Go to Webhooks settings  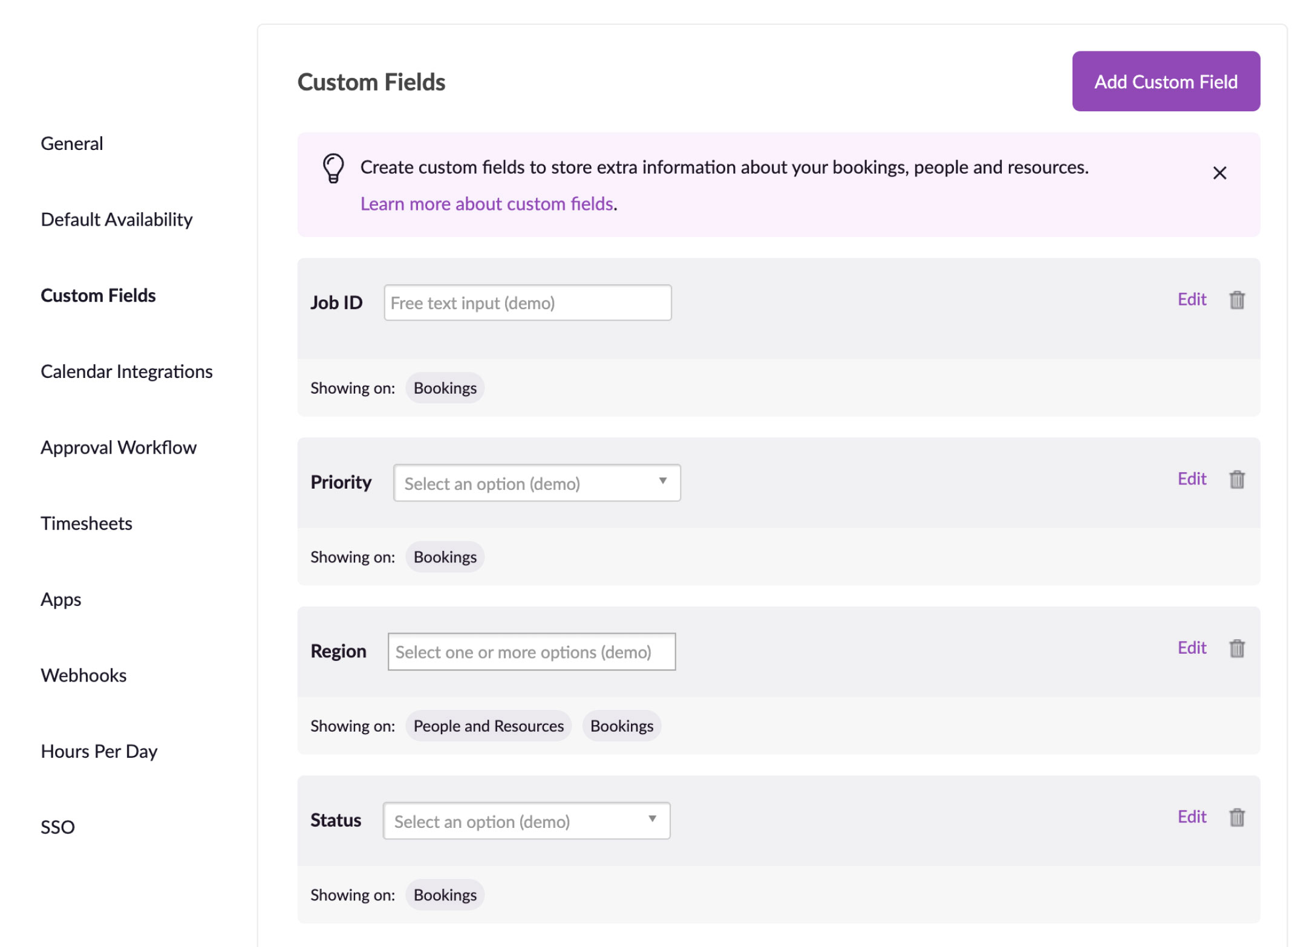[x=83, y=675]
